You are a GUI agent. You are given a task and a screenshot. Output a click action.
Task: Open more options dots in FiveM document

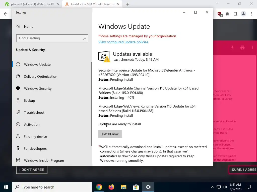[252, 47]
